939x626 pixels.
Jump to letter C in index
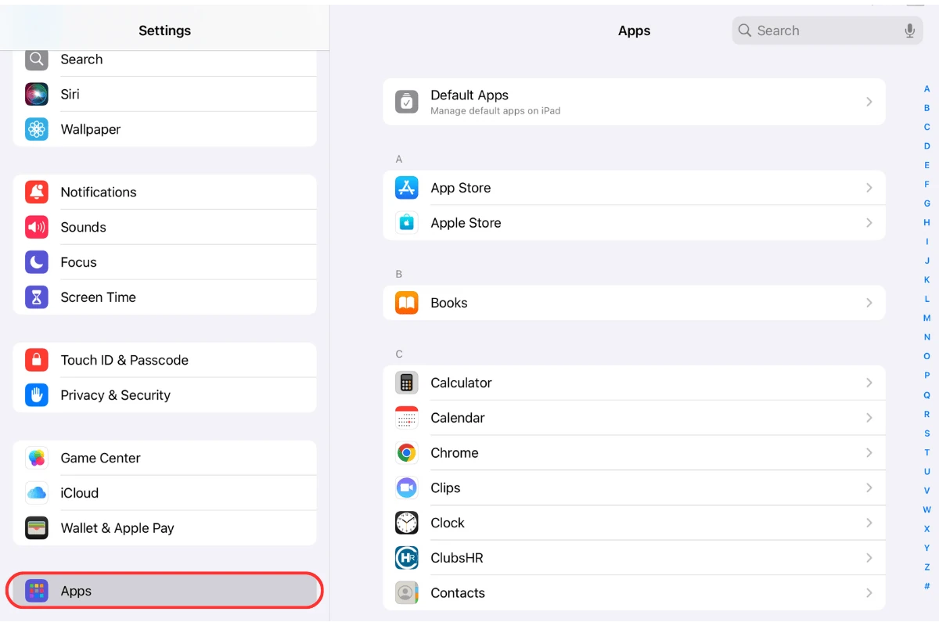[926, 127]
